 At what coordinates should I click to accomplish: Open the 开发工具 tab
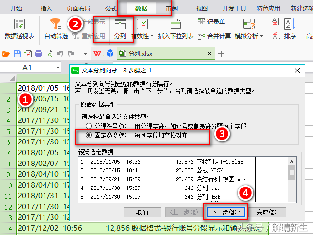pos(234,8)
